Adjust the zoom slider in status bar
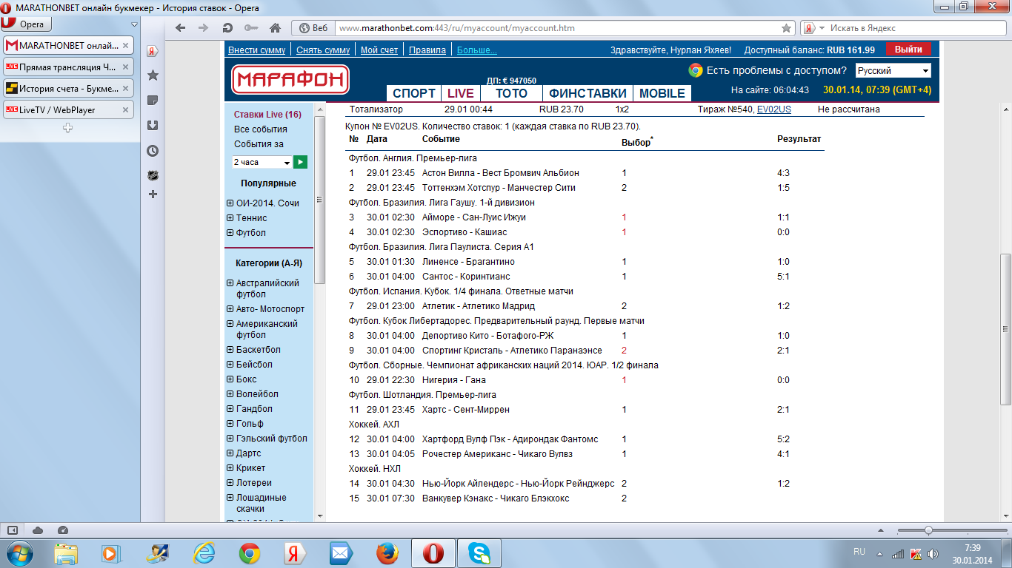The height and width of the screenshot is (568, 1012). tap(928, 530)
